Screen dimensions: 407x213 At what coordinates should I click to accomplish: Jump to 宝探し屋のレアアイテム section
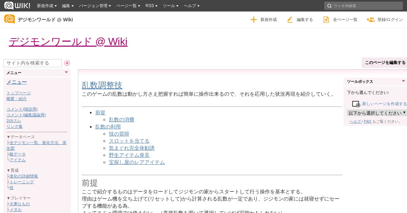pos(137,162)
